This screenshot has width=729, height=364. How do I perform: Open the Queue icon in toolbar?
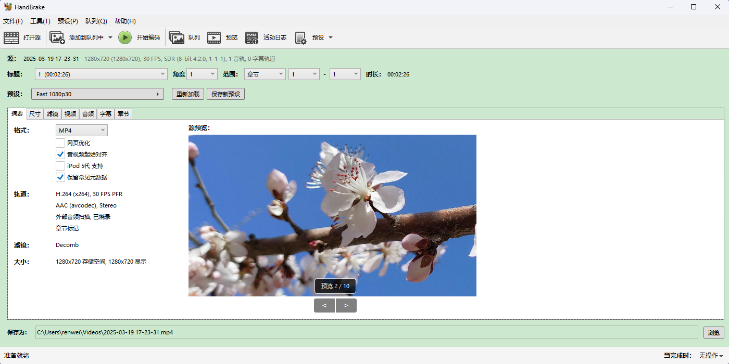[177, 37]
